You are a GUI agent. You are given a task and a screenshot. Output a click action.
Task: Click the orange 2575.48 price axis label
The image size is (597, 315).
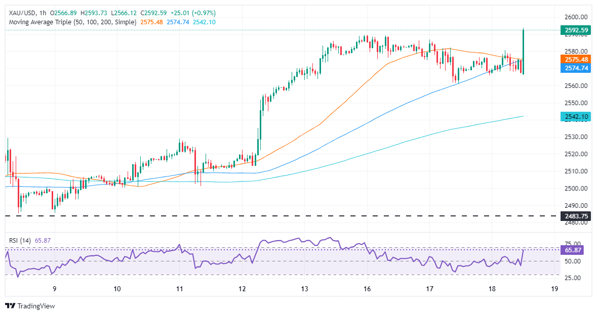(576, 59)
